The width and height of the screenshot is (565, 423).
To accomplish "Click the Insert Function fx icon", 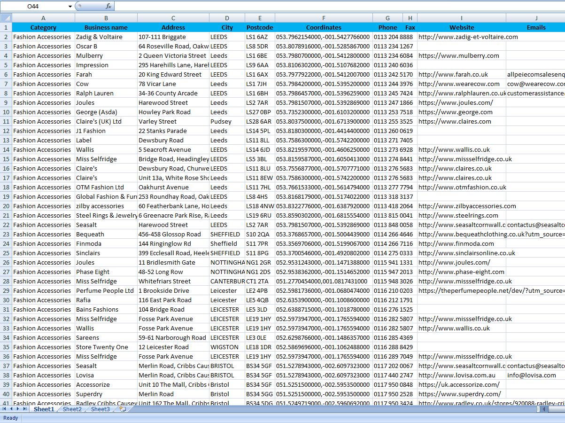I will (108, 6).
